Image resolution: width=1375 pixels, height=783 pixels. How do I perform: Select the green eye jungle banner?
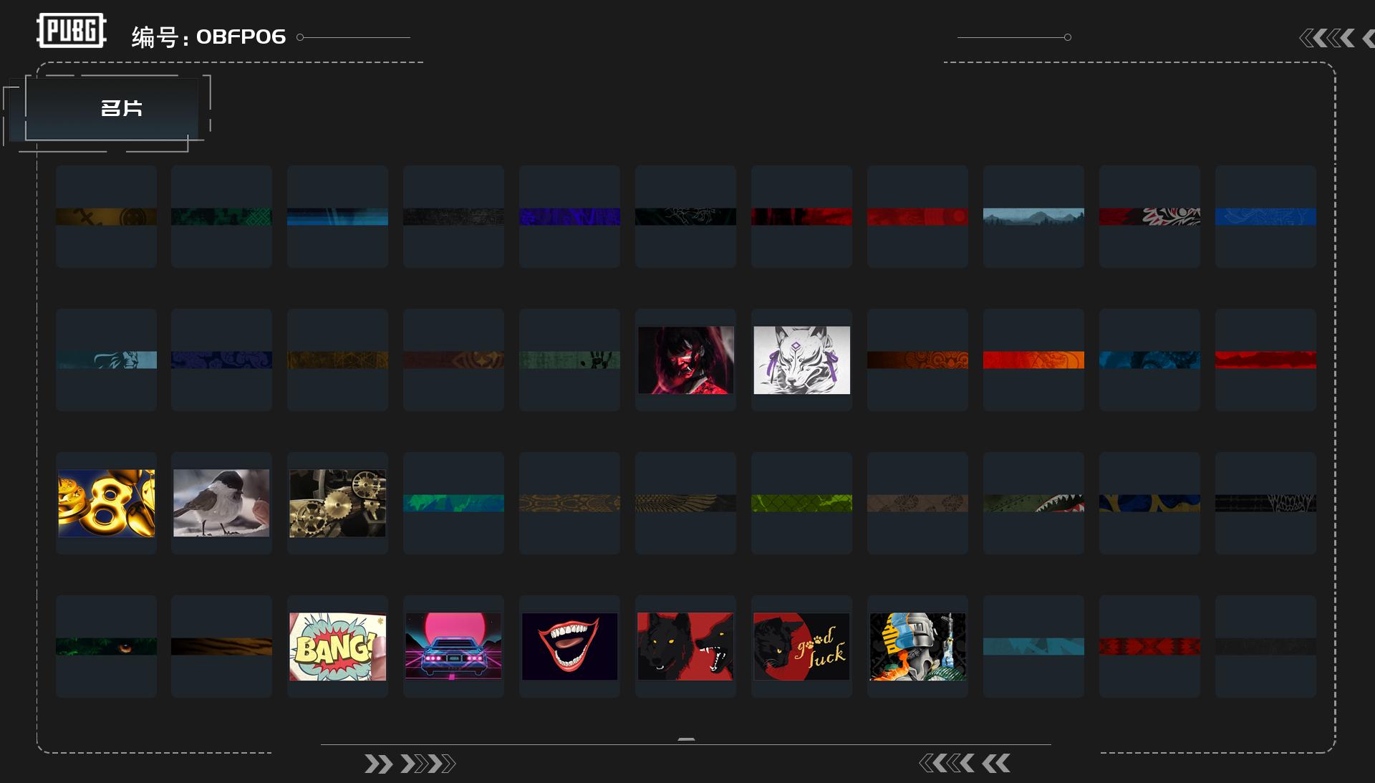[106, 646]
